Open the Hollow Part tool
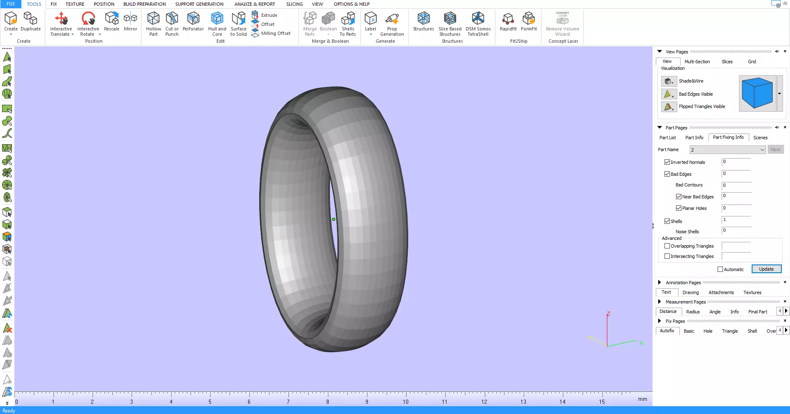The width and height of the screenshot is (790, 414). [153, 24]
